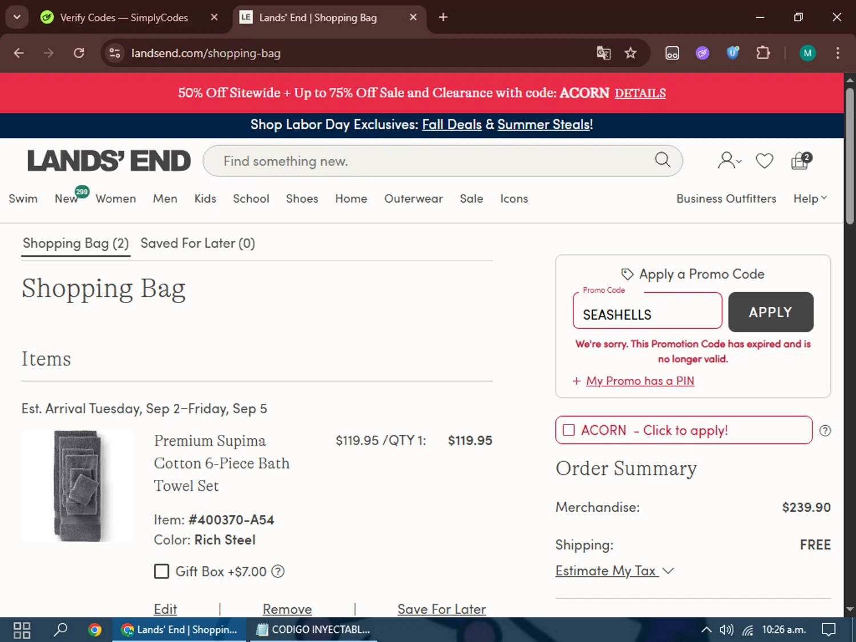Open help icon next to ACORN offer
The width and height of the screenshot is (856, 642).
[825, 431]
